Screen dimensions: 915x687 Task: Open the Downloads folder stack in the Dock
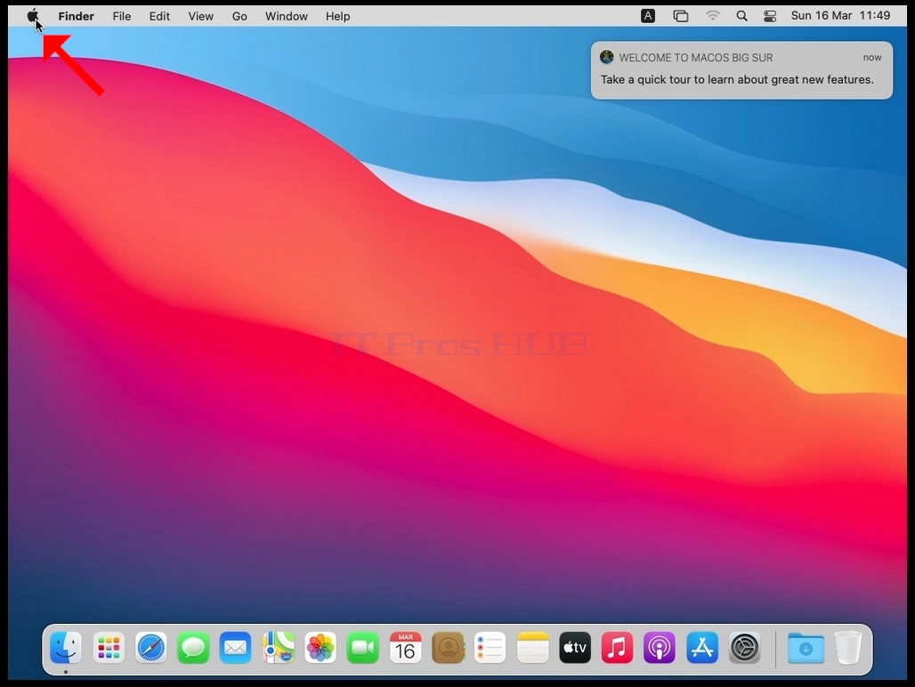click(x=806, y=647)
